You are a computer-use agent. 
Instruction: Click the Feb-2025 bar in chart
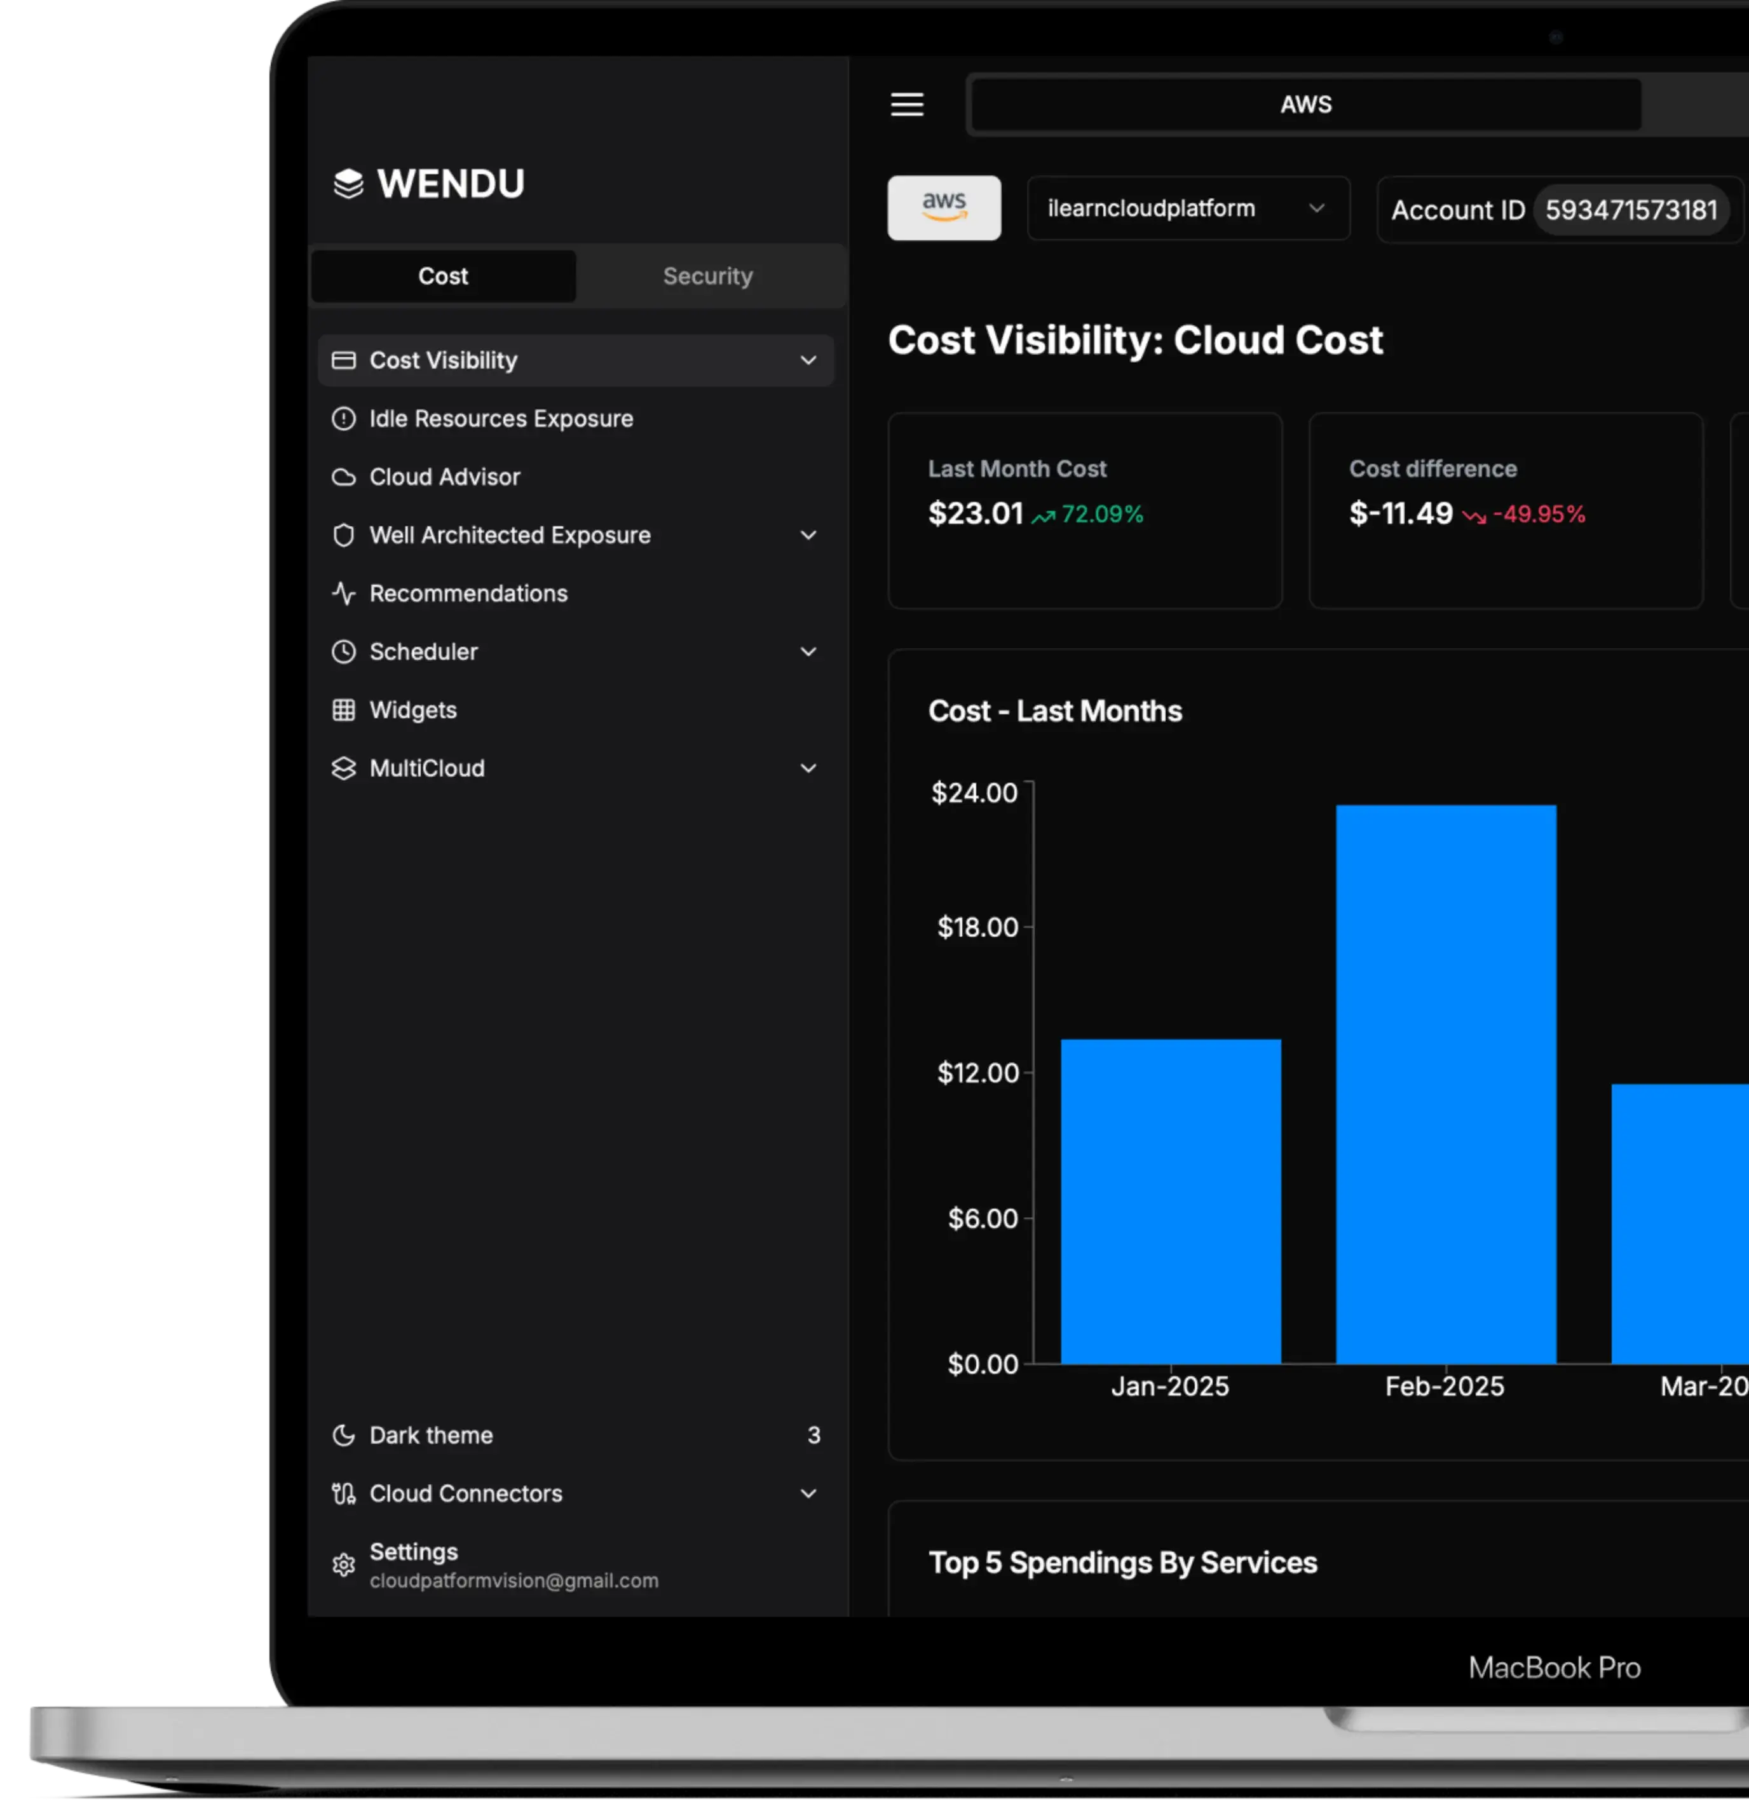[1446, 1085]
